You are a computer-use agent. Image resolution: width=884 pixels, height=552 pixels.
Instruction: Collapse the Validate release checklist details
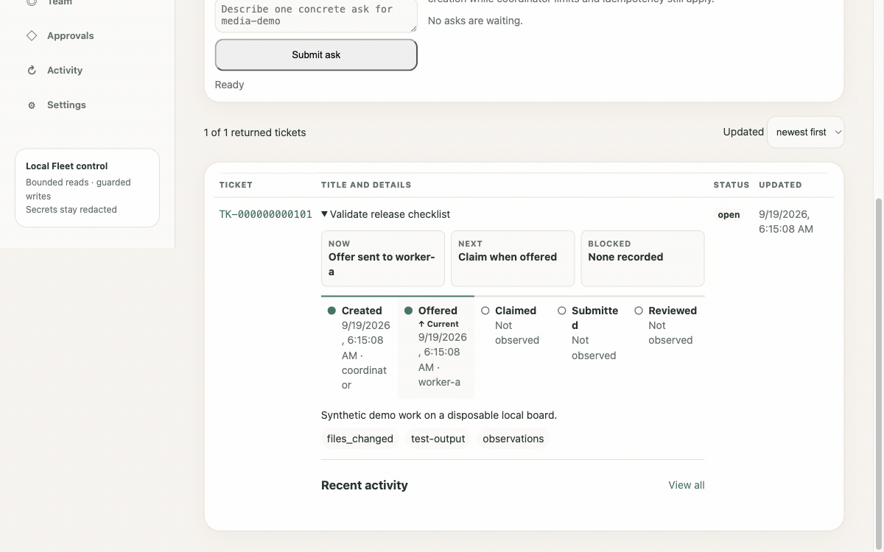[385, 214]
